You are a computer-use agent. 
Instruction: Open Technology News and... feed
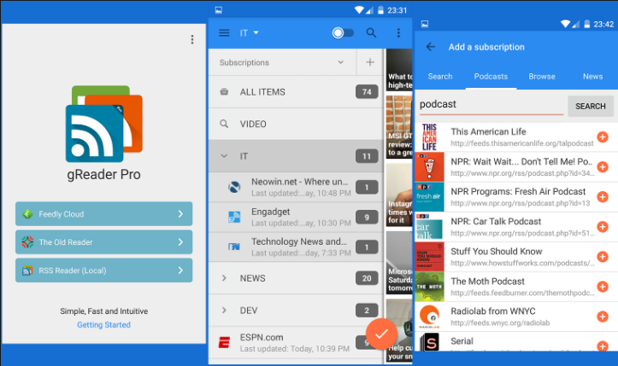pyautogui.click(x=296, y=247)
